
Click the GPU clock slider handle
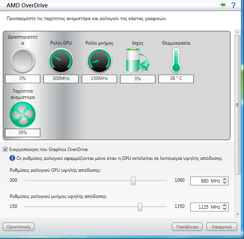pos(133,181)
